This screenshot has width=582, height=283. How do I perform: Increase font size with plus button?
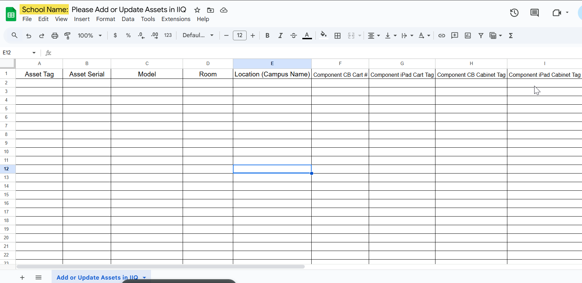253,35
